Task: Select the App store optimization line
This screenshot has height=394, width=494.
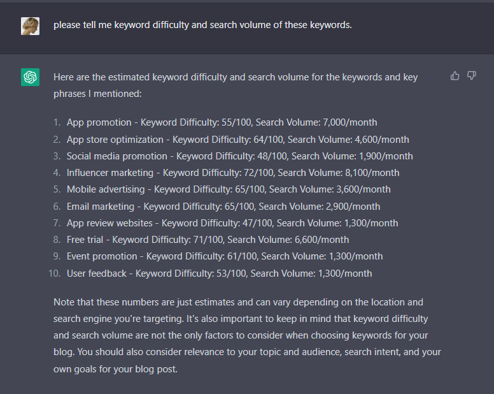Action: [x=238, y=140]
